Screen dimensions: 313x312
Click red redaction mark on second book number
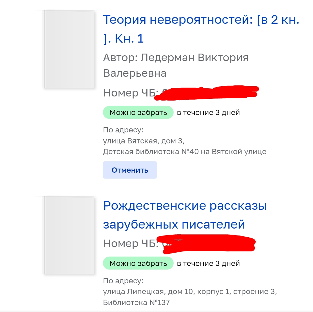tap(207, 244)
